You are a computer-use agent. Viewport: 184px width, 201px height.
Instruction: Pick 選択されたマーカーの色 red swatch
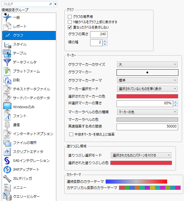147,96
